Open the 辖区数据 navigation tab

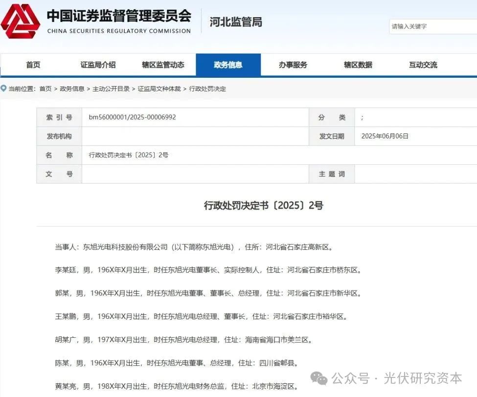pos(358,65)
